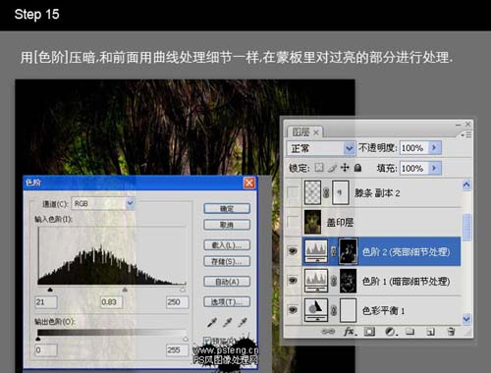Click the link layers icon at panel bottom
The width and height of the screenshot is (491, 373).
pos(328,332)
